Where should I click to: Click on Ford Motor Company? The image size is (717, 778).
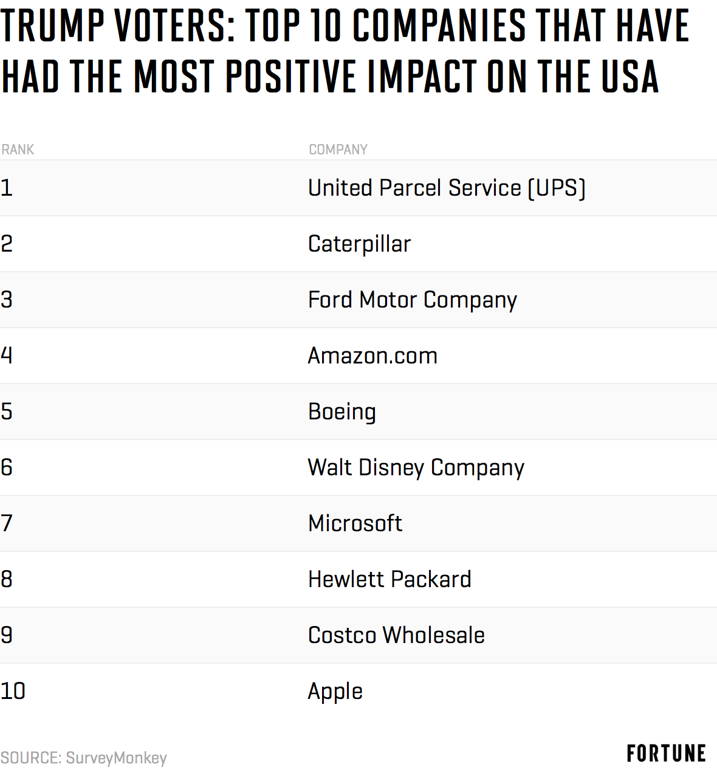(x=412, y=300)
